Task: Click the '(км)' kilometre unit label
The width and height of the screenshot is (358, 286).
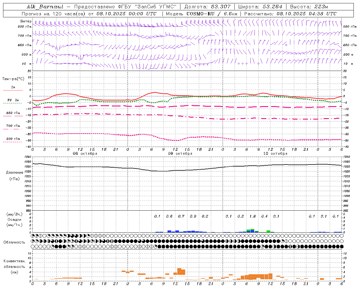Action: [14, 272]
